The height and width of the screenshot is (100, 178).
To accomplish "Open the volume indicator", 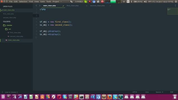I will pos(145,2).
